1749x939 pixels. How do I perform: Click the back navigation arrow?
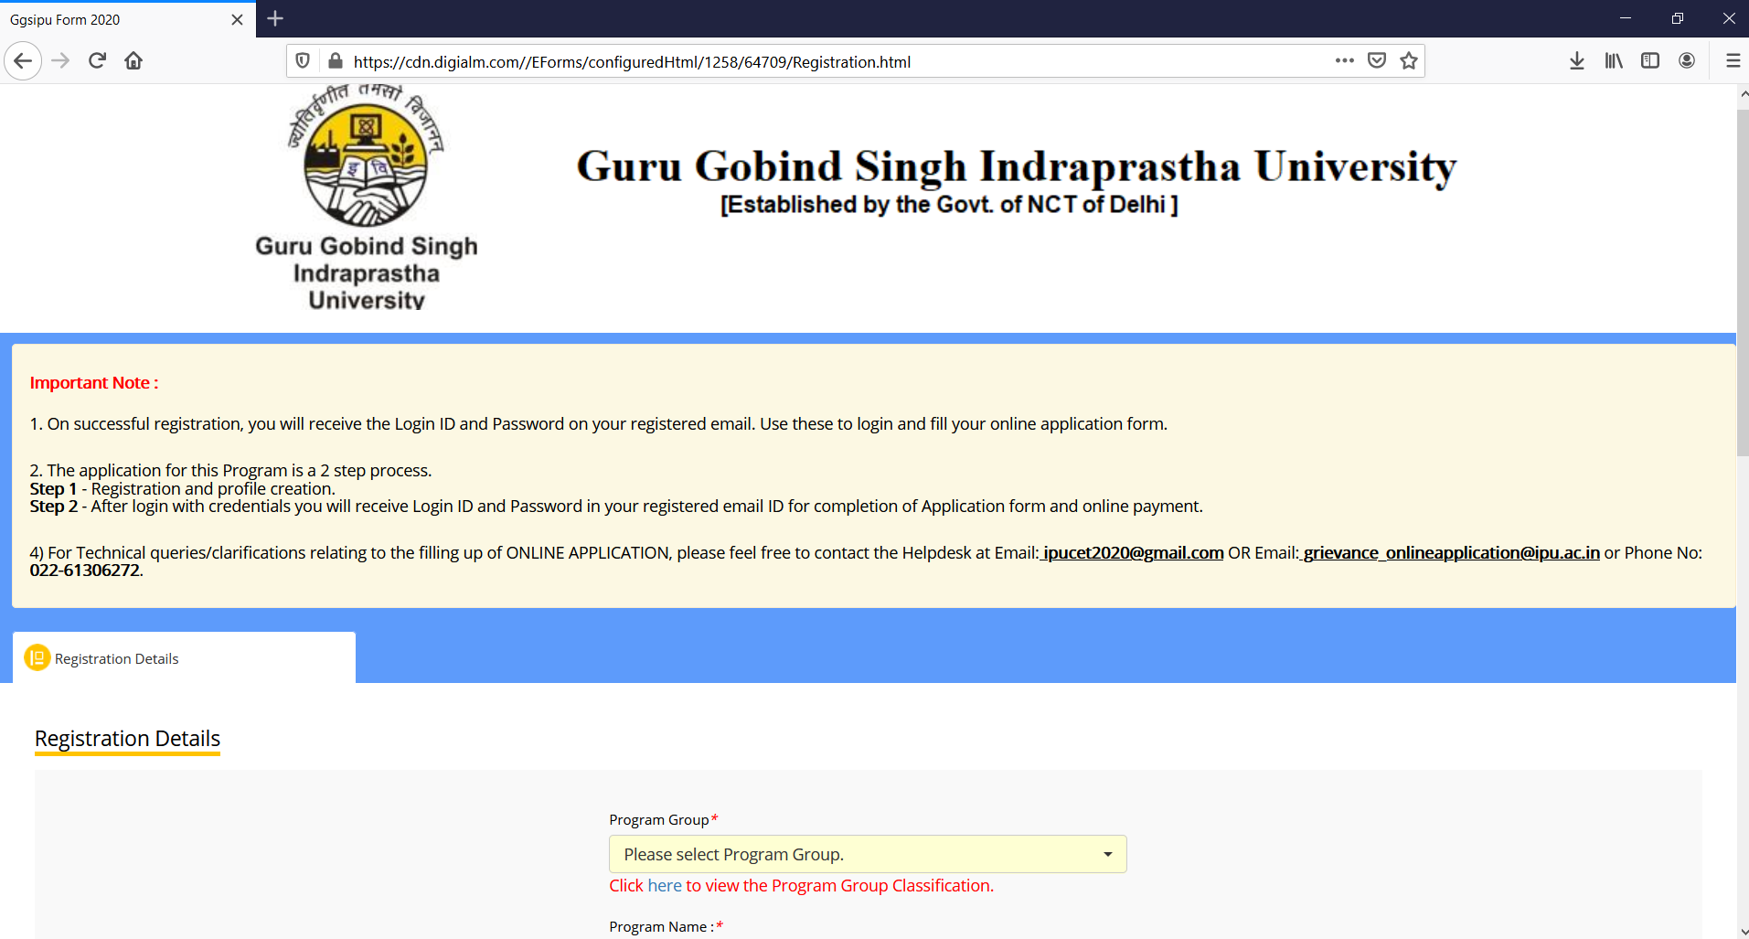(x=23, y=60)
